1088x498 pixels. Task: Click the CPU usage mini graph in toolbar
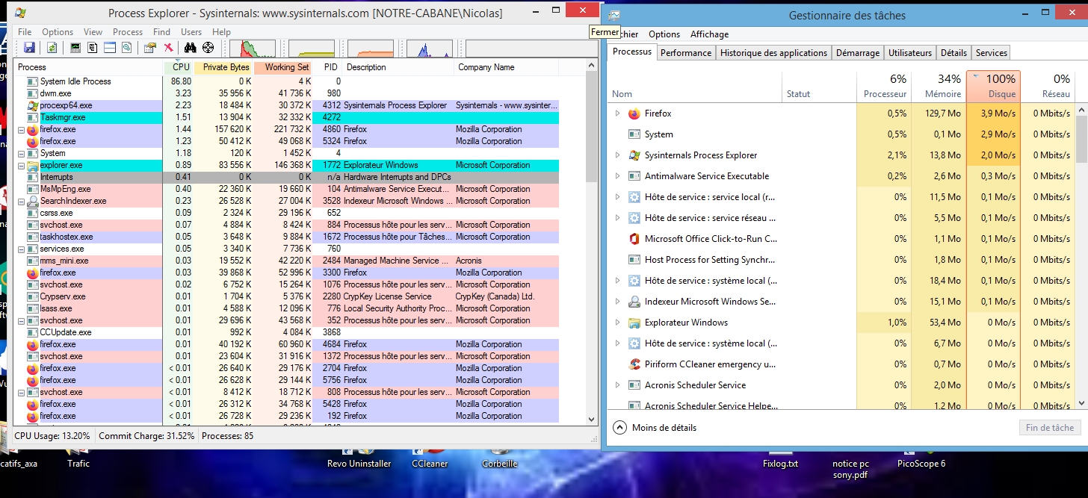coord(252,49)
